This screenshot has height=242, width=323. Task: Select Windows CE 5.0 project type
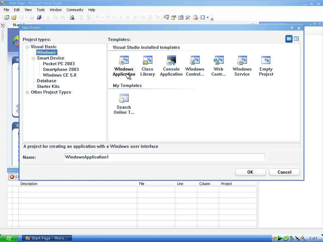click(x=60, y=75)
